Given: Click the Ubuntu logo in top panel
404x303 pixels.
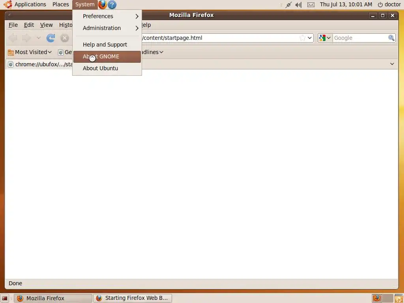Looking at the screenshot, I should [8, 4].
